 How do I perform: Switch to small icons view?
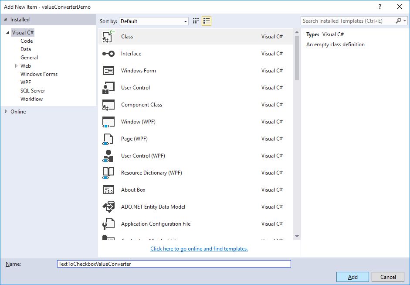pyautogui.click(x=196, y=21)
